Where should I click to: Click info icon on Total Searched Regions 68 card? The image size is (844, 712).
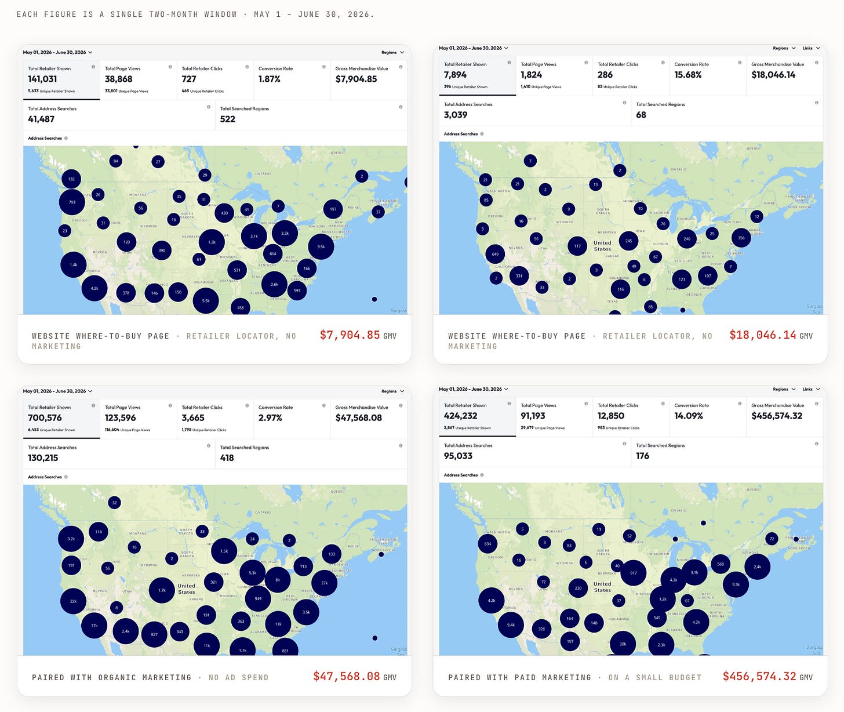(816, 103)
